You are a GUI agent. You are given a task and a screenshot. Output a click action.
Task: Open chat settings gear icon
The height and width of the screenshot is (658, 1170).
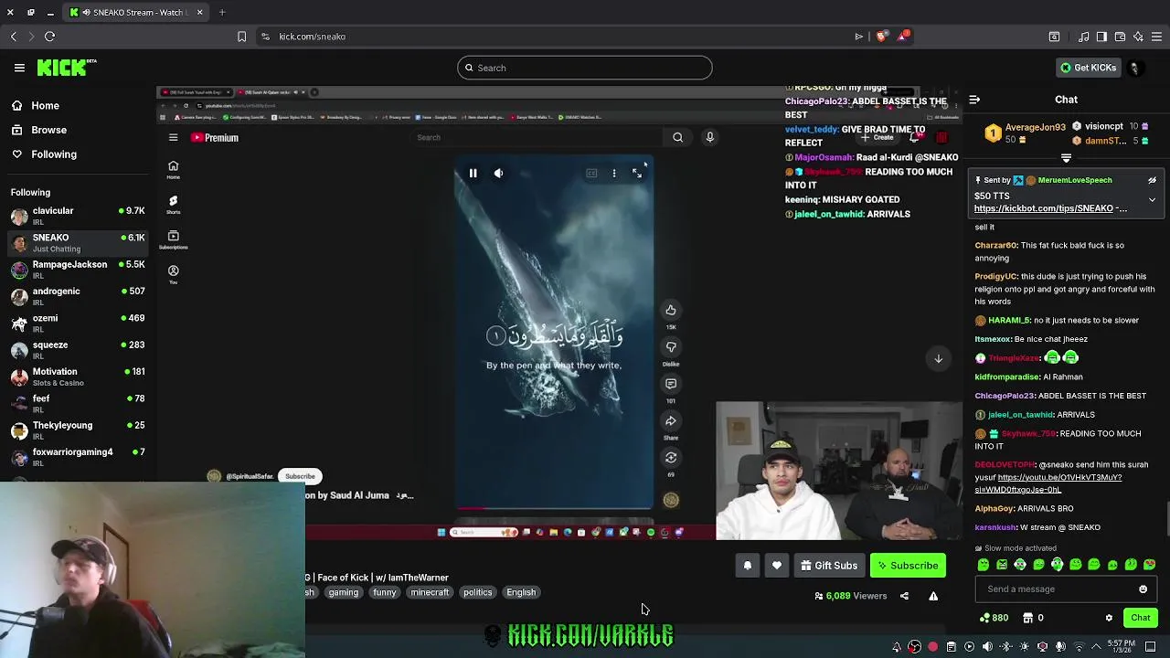click(1110, 618)
